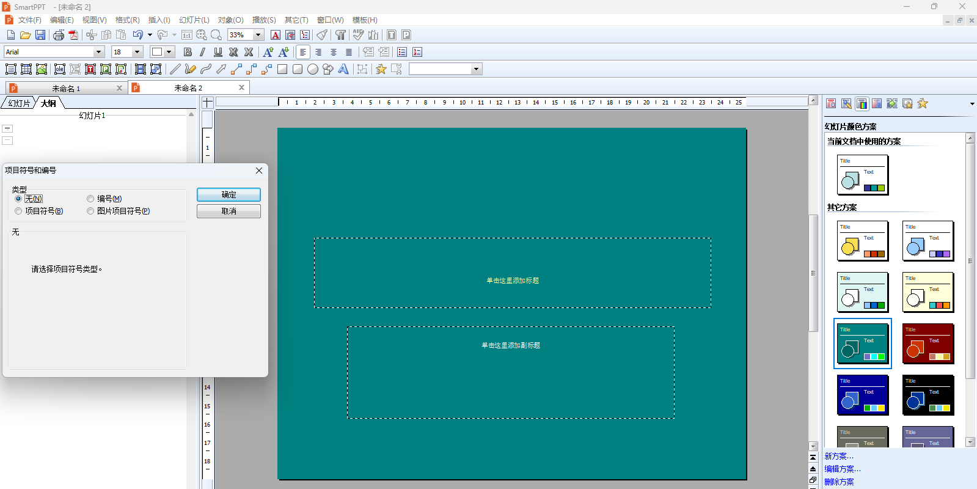The image size is (977, 489).
Task: Pick the dark red color scheme thumbnail
Action: pyautogui.click(x=928, y=344)
